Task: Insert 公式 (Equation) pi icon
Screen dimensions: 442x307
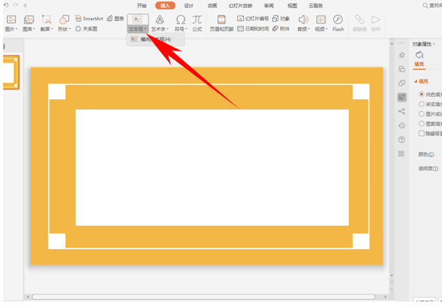Action: pos(197,20)
